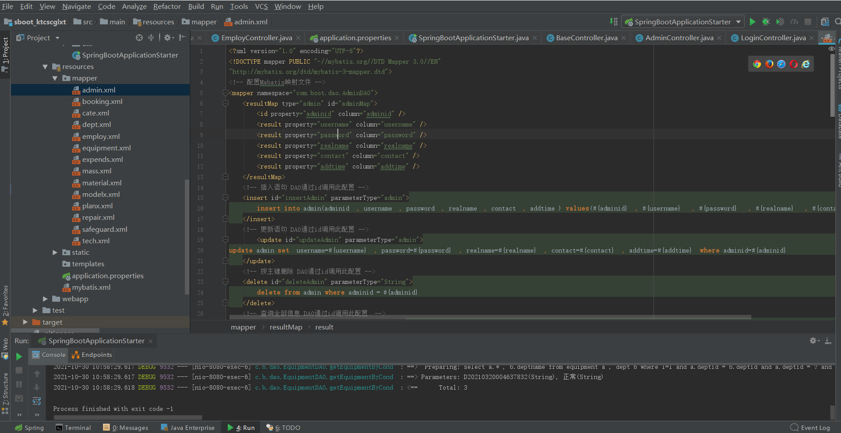Expand the test folder

(35, 310)
